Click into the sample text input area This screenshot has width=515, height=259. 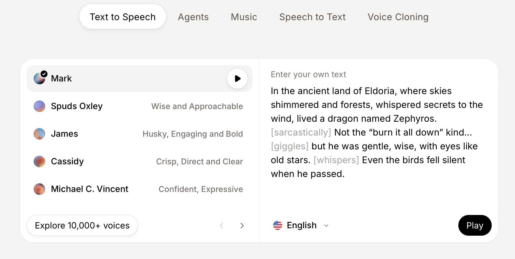coord(377,132)
